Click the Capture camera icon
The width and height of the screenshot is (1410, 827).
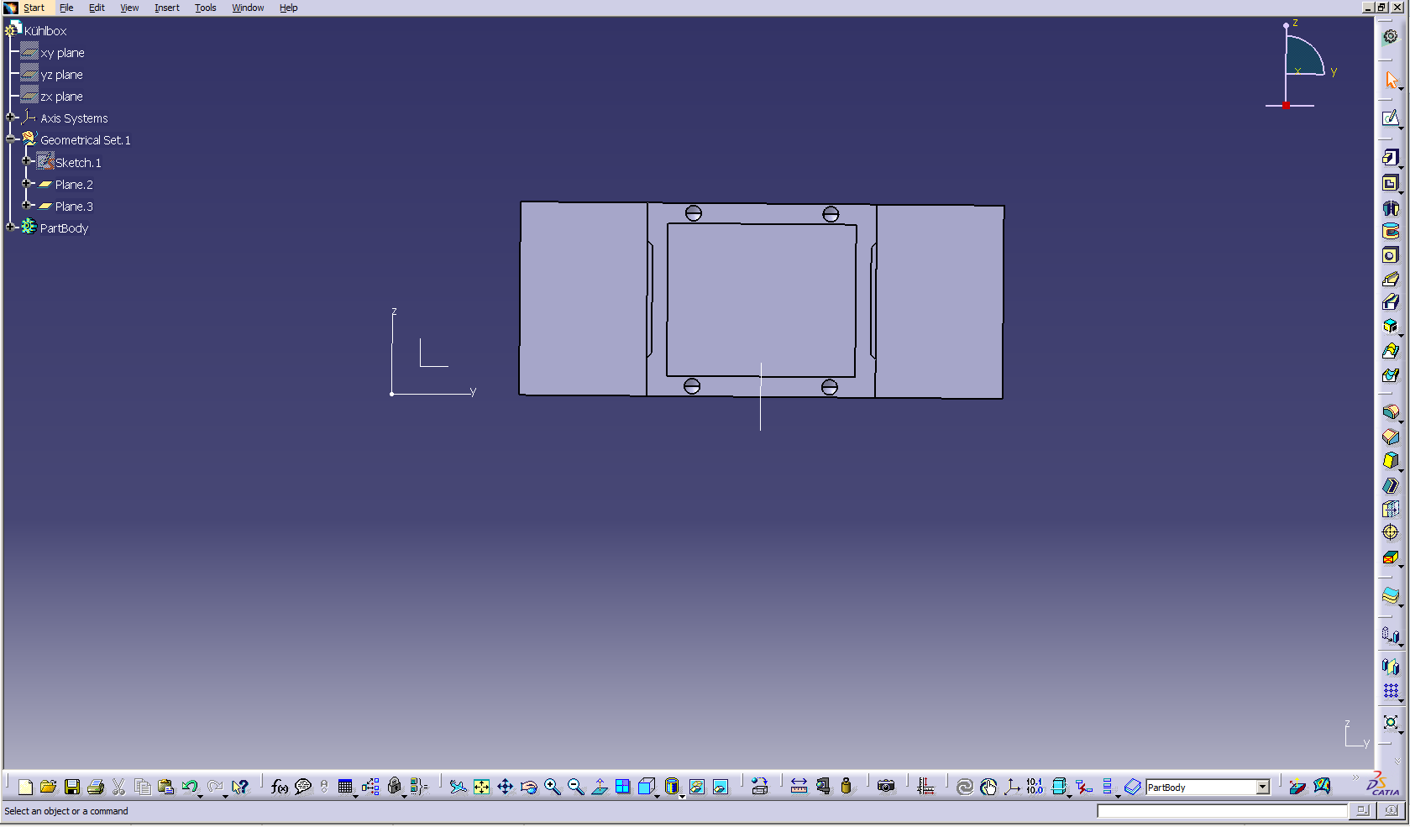tap(886, 787)
